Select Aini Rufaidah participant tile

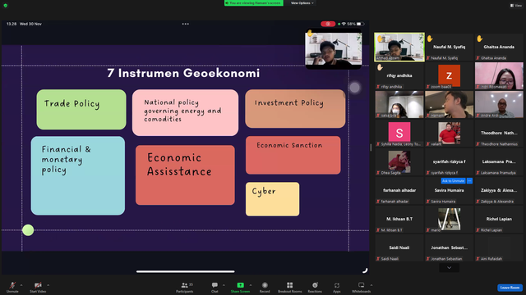pos(499,247)
